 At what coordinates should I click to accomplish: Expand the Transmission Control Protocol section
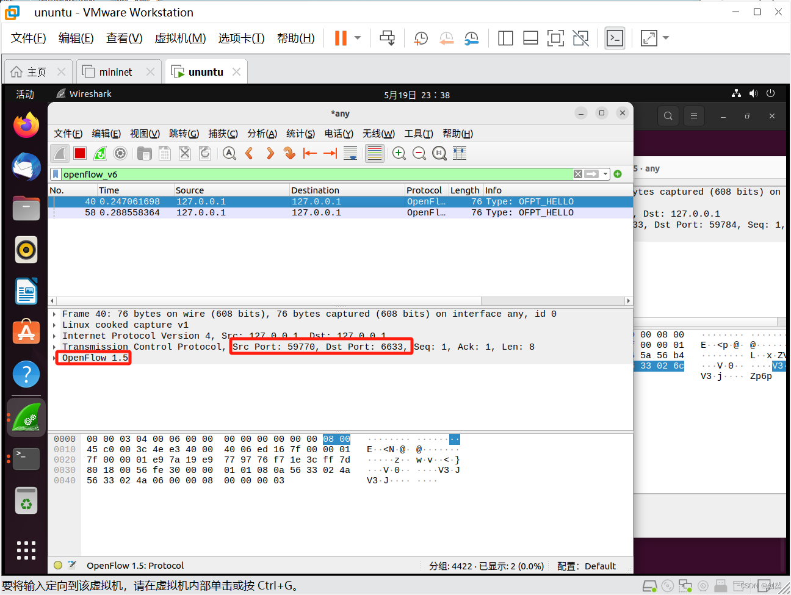54,347
